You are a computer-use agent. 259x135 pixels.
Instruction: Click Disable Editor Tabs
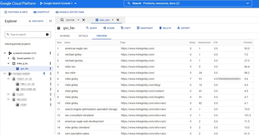(x=70, y=12)
